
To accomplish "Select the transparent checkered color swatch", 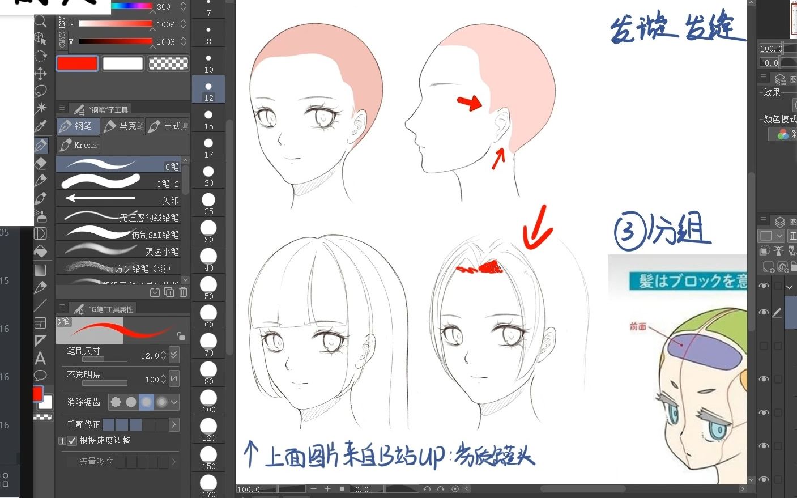I will [168, 63].
